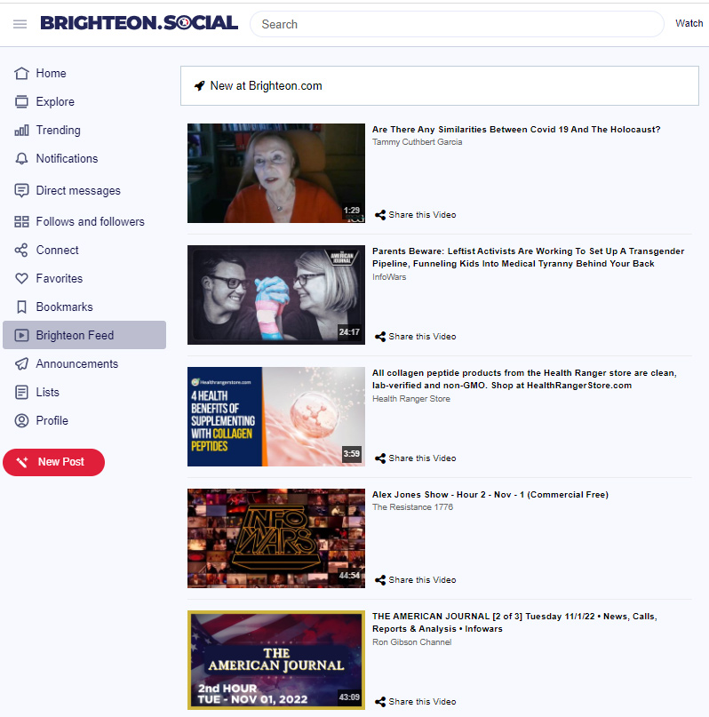Focus the Search input field
The width and height of the screenshot is (709, 717).
click(457, 24)
